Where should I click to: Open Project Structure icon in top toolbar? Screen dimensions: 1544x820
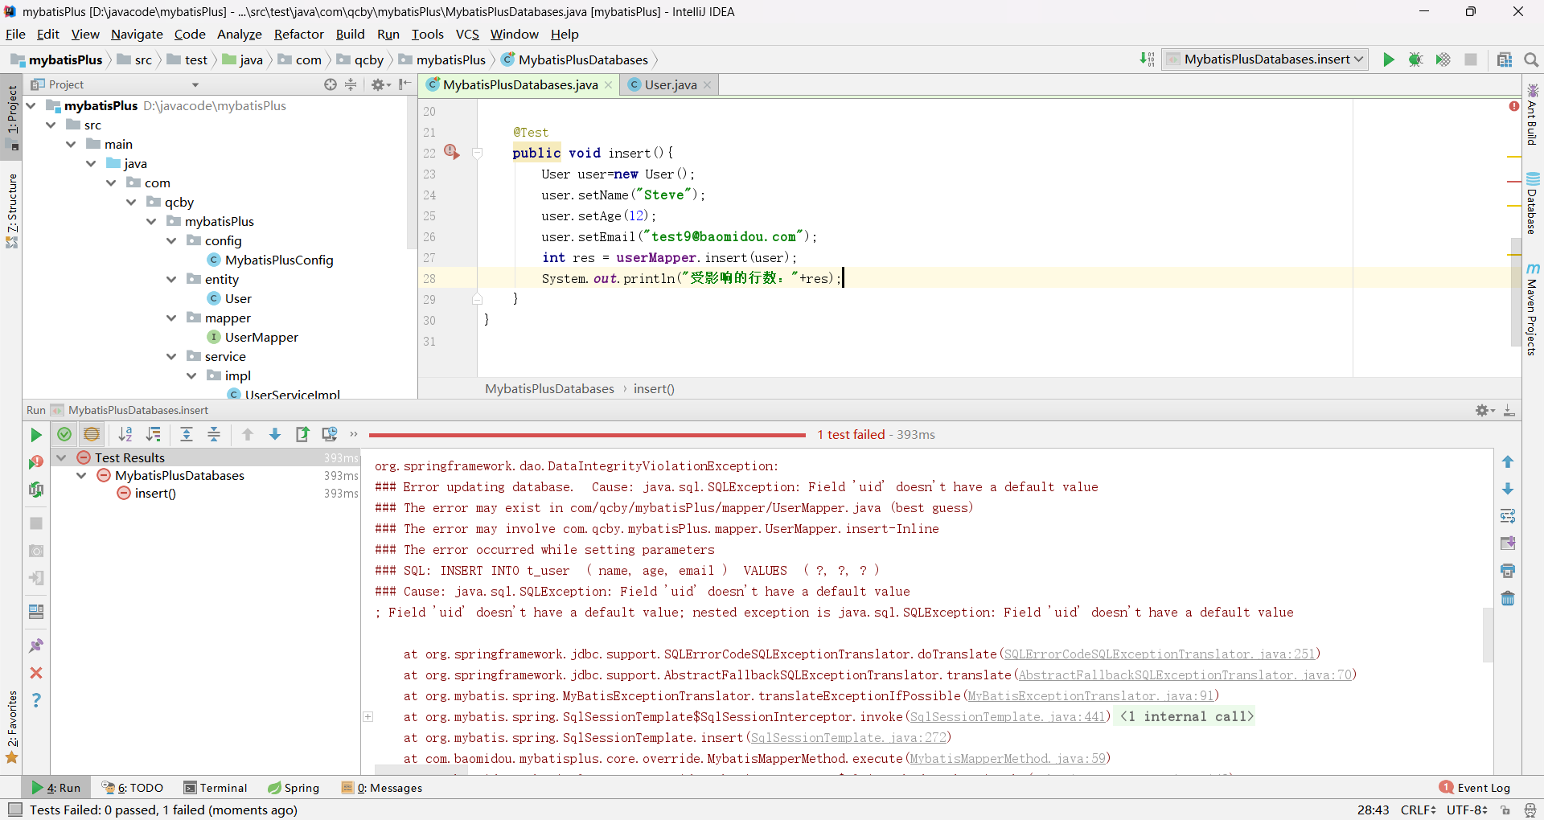click(x=1505, y=59)
